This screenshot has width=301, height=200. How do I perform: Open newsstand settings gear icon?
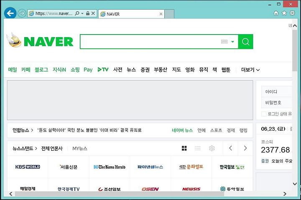pos(212,148)
